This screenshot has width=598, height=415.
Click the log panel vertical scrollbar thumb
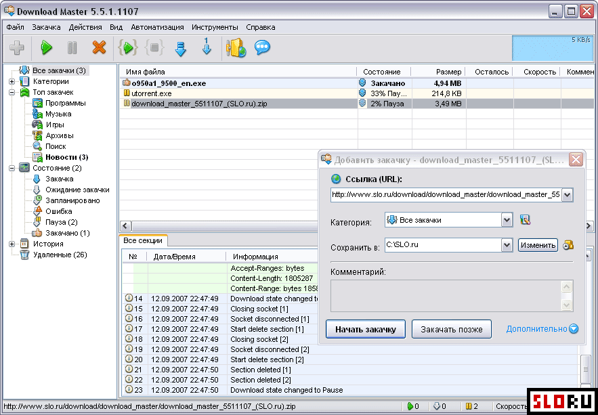pos(587,369)
